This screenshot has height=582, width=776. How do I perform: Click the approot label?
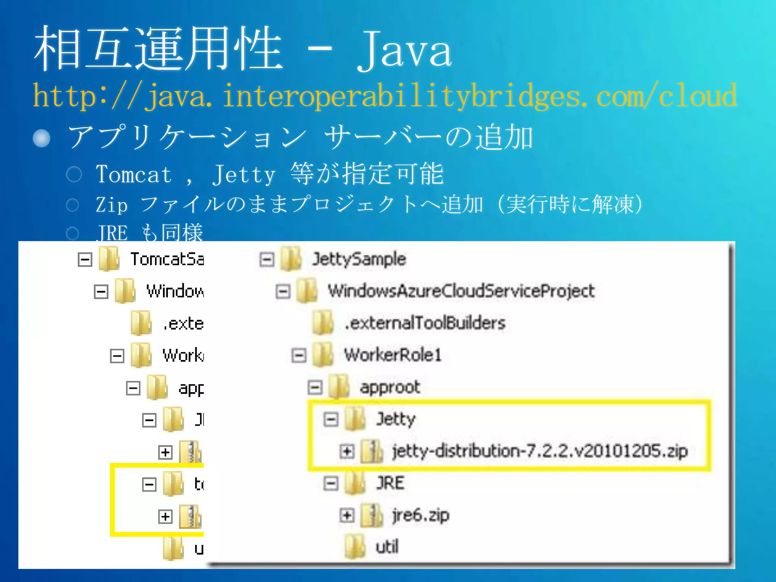(x=390, y=388)
